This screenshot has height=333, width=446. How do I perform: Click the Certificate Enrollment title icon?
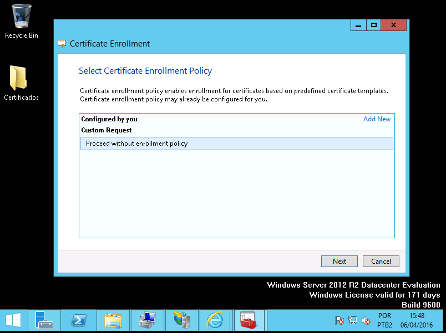click(62, 44)
